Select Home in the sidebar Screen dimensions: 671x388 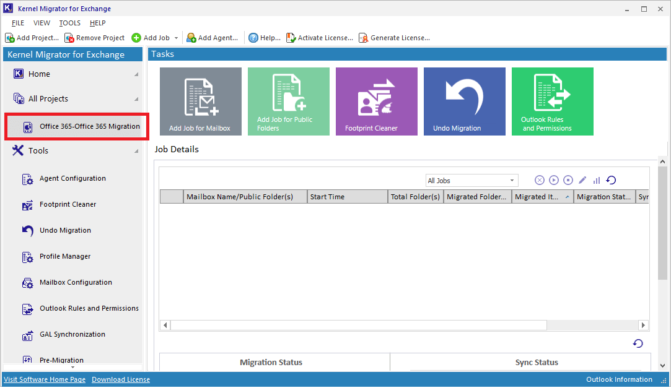39,74
